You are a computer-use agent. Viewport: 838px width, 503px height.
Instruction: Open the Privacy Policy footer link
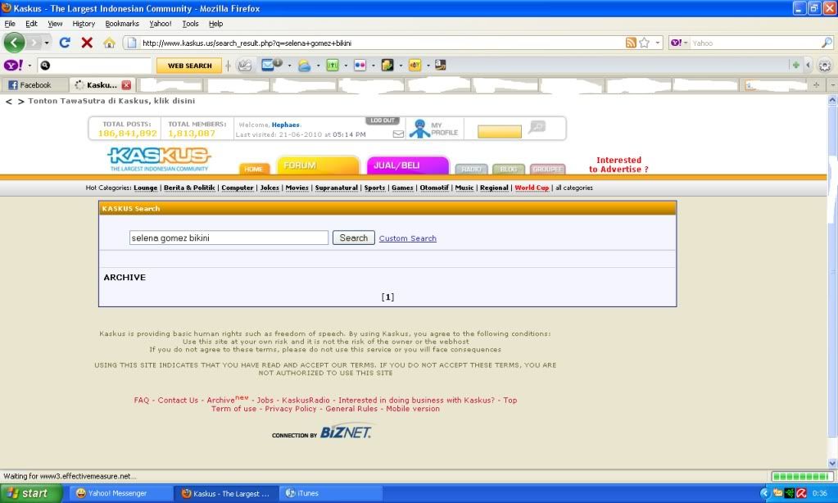point(291,409)
